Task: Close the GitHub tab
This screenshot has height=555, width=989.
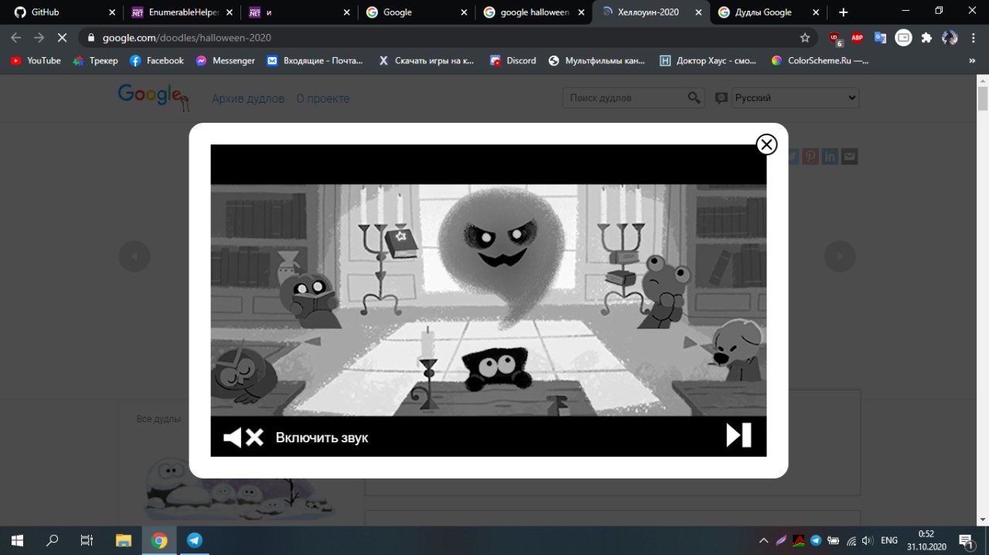Action: coord(112,12)
